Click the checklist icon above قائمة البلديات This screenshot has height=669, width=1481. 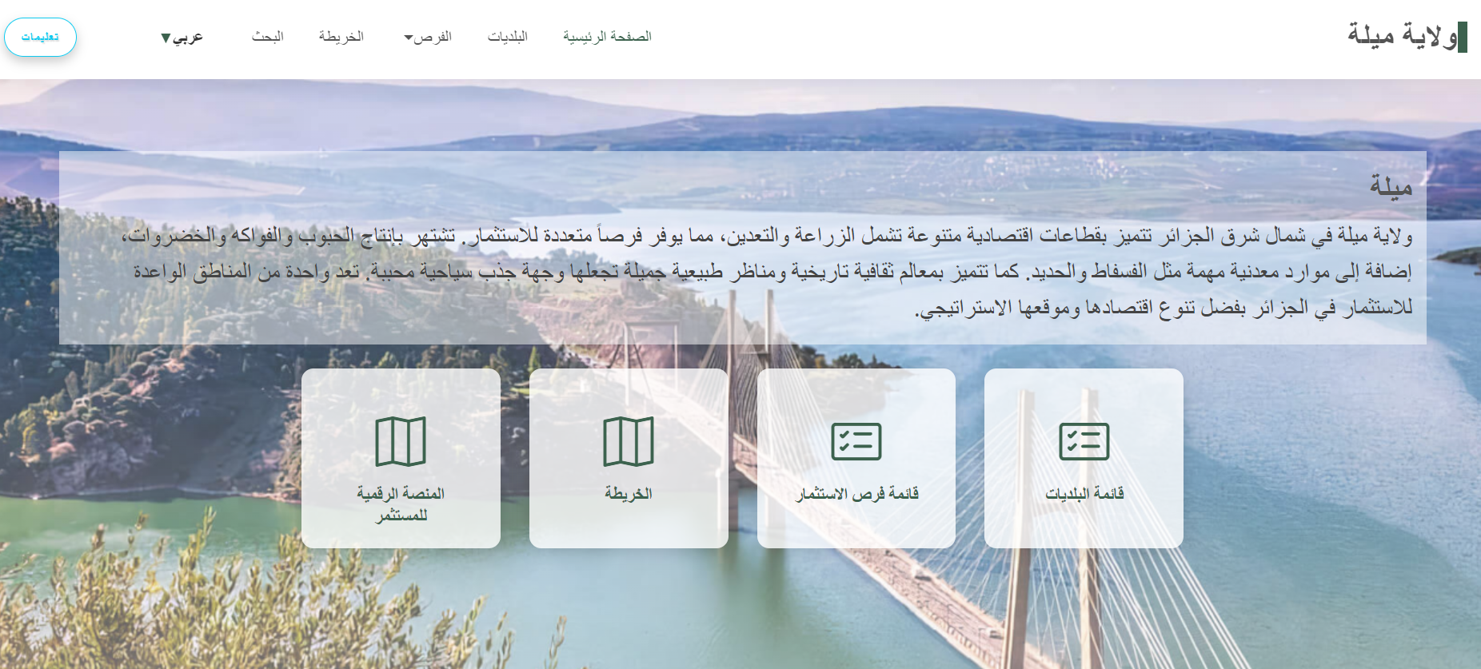click(1084, 441)
